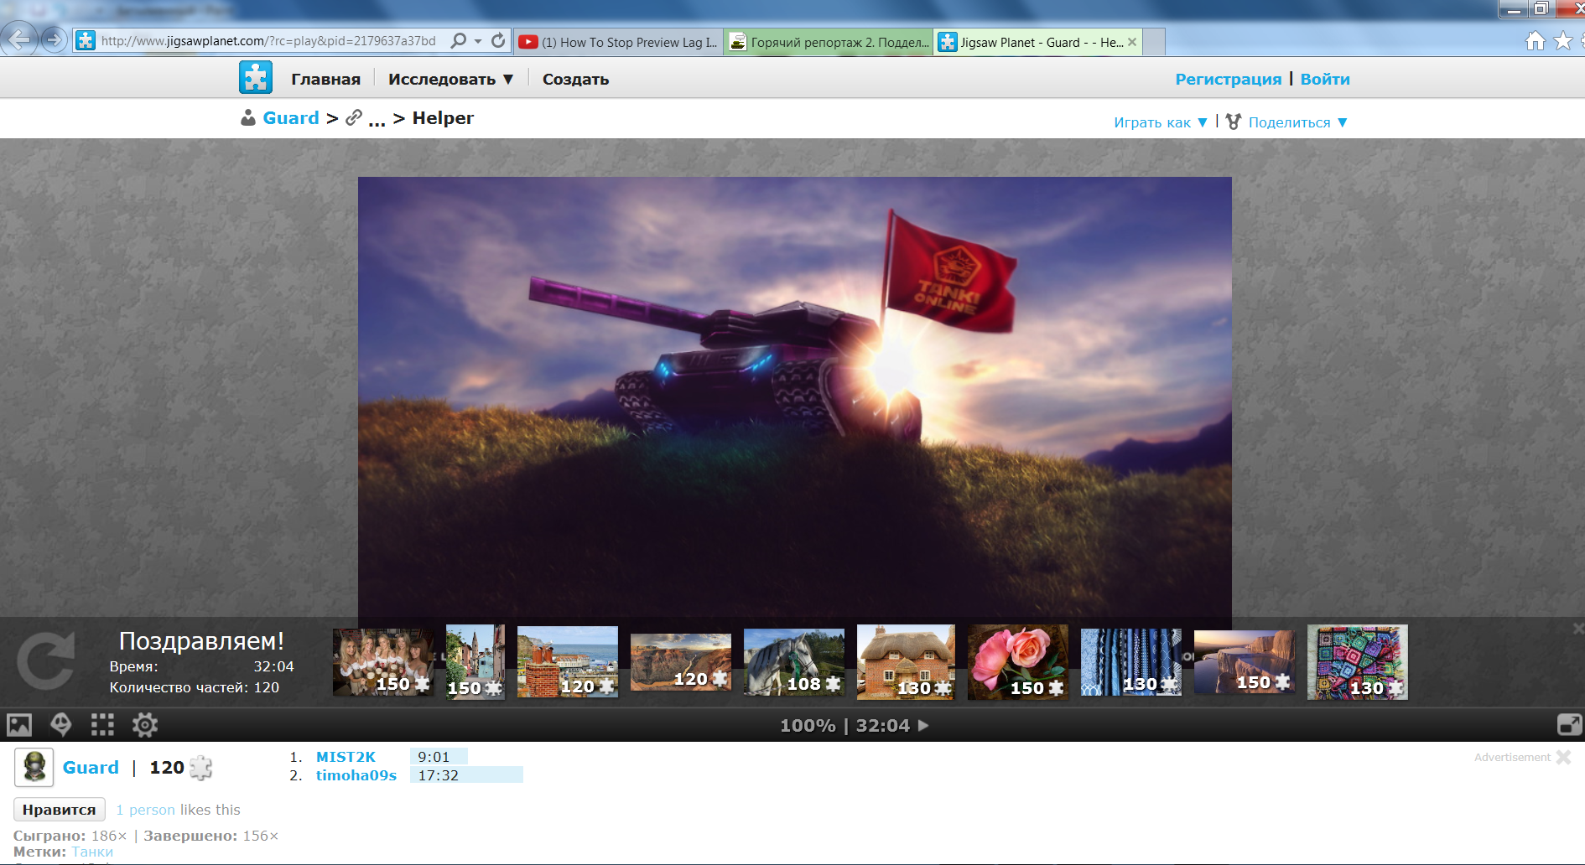Click the Завершено: 156× statistic

211,836
